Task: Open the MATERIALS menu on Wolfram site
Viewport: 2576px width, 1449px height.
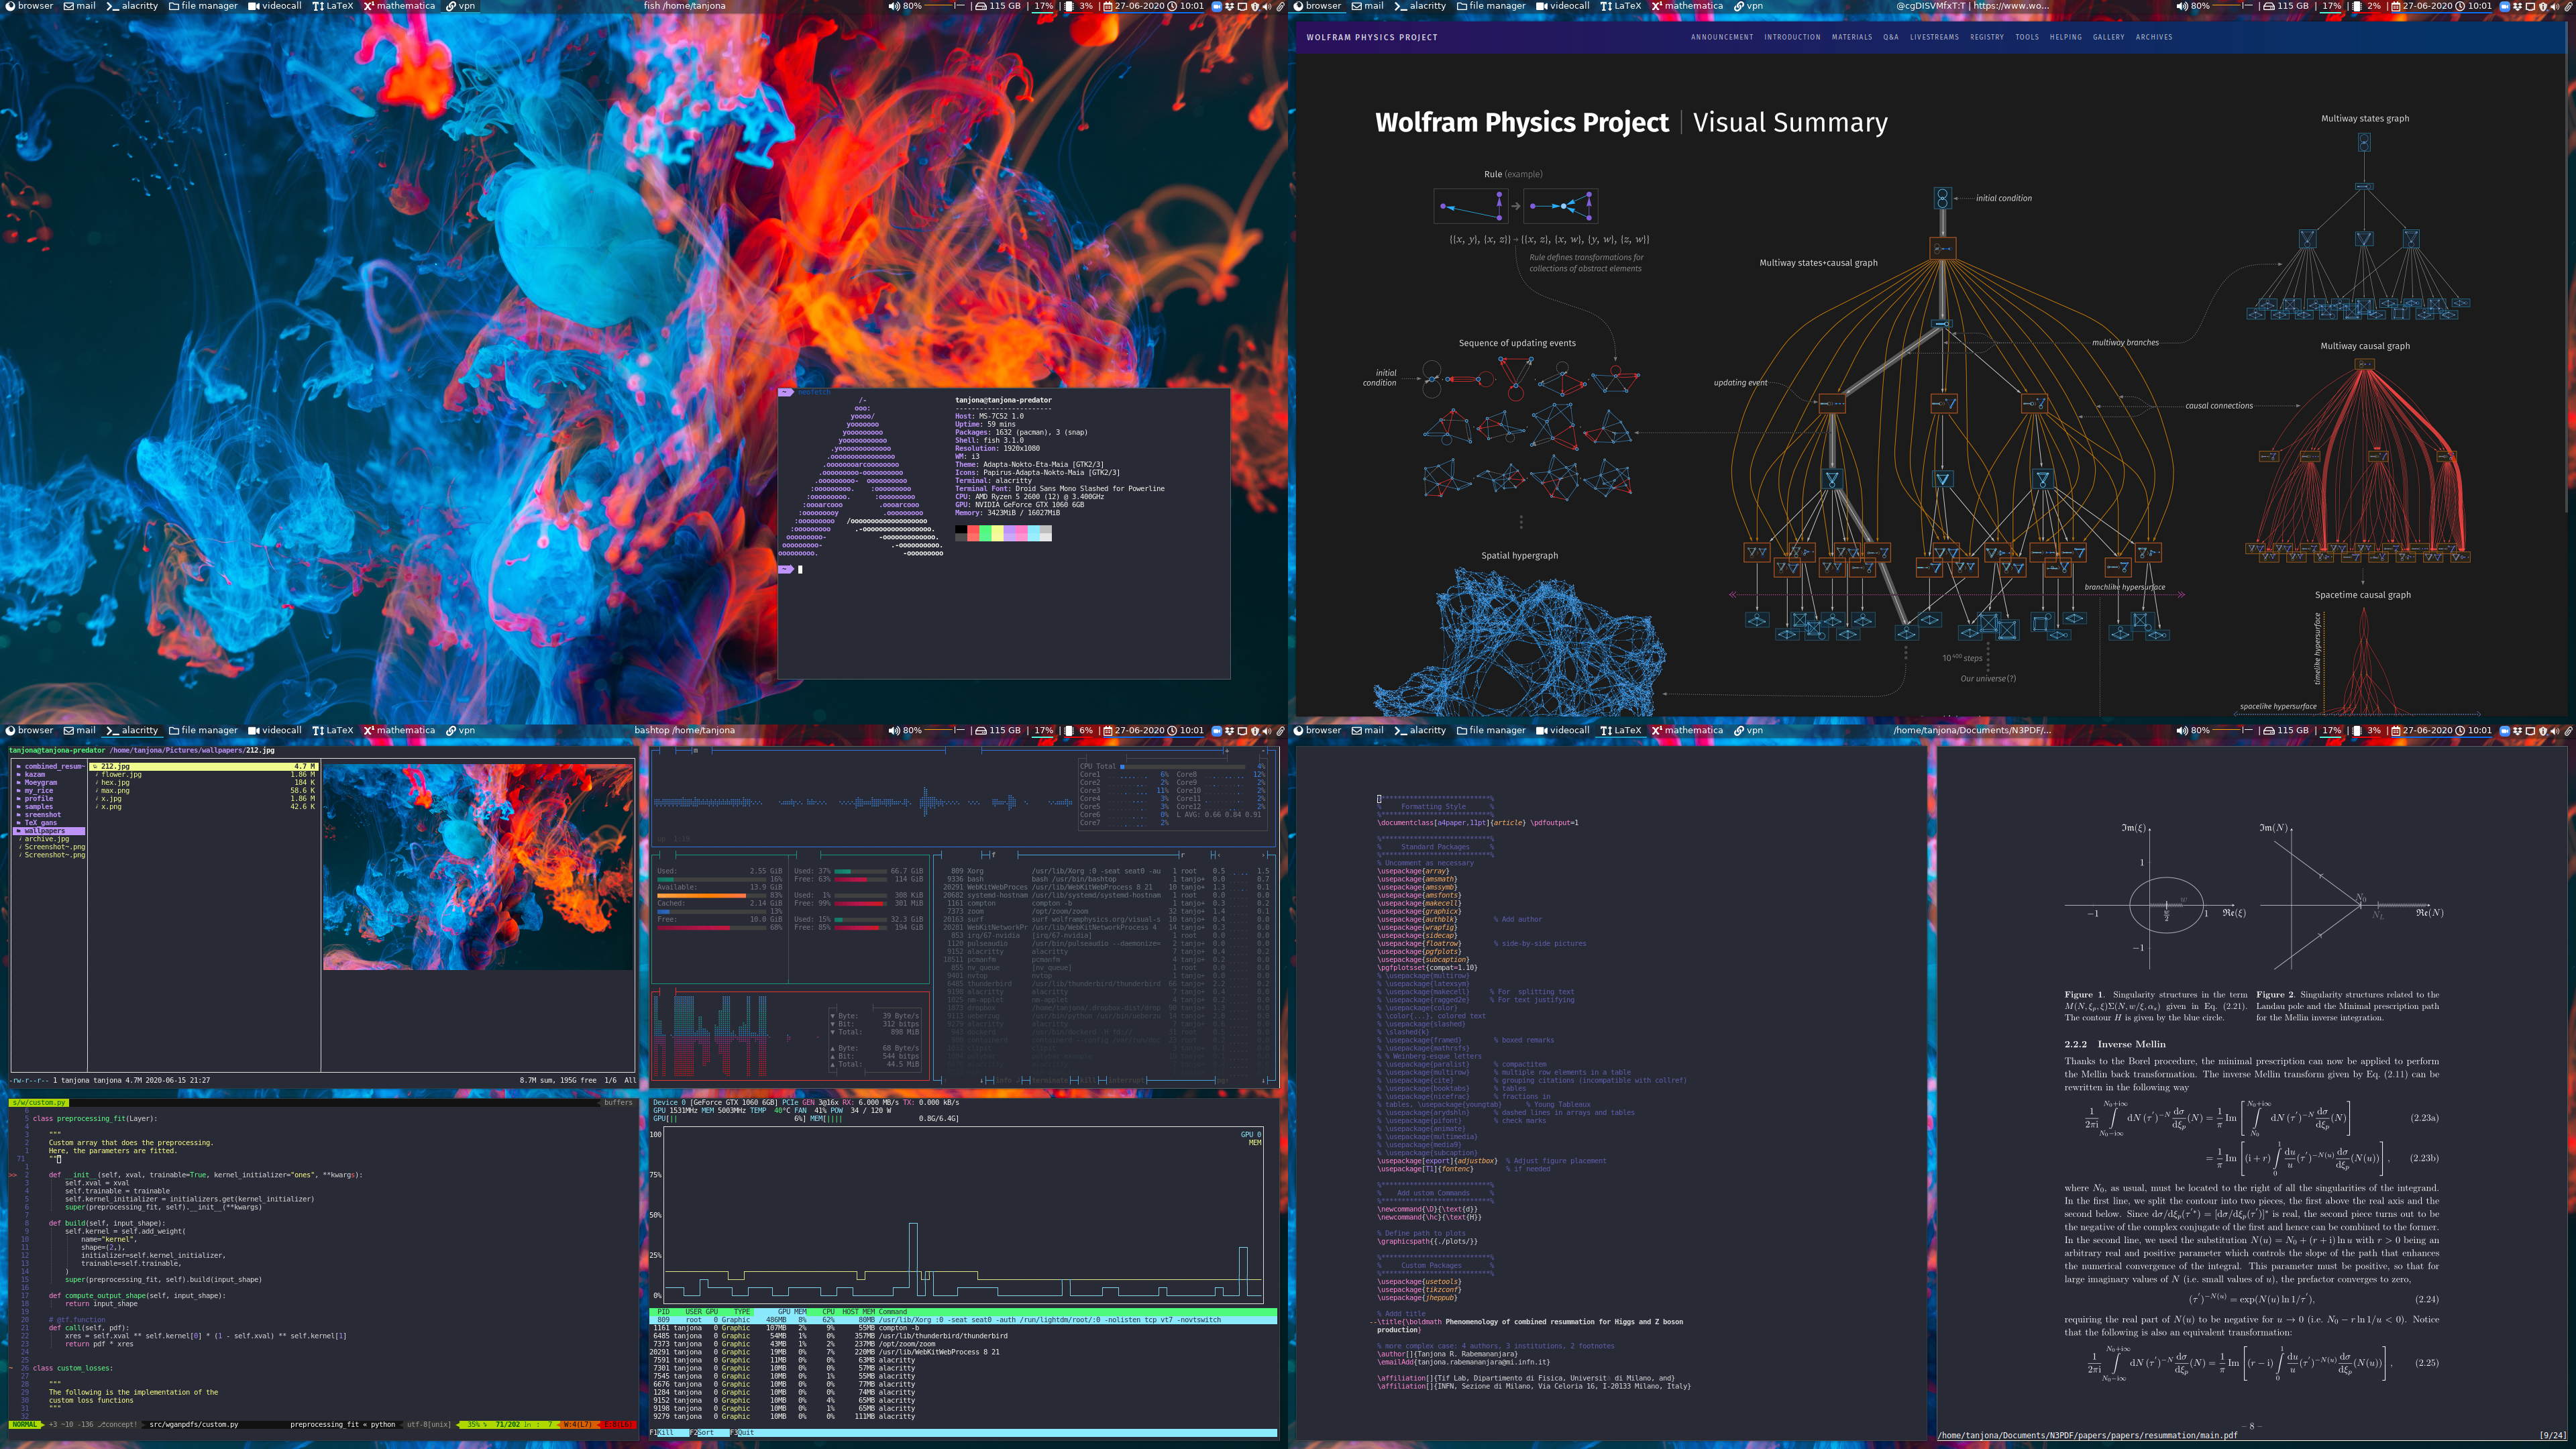Action: (x=1851, y=37)
